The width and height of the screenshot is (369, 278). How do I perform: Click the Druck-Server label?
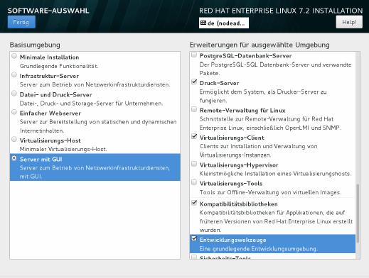219,83
